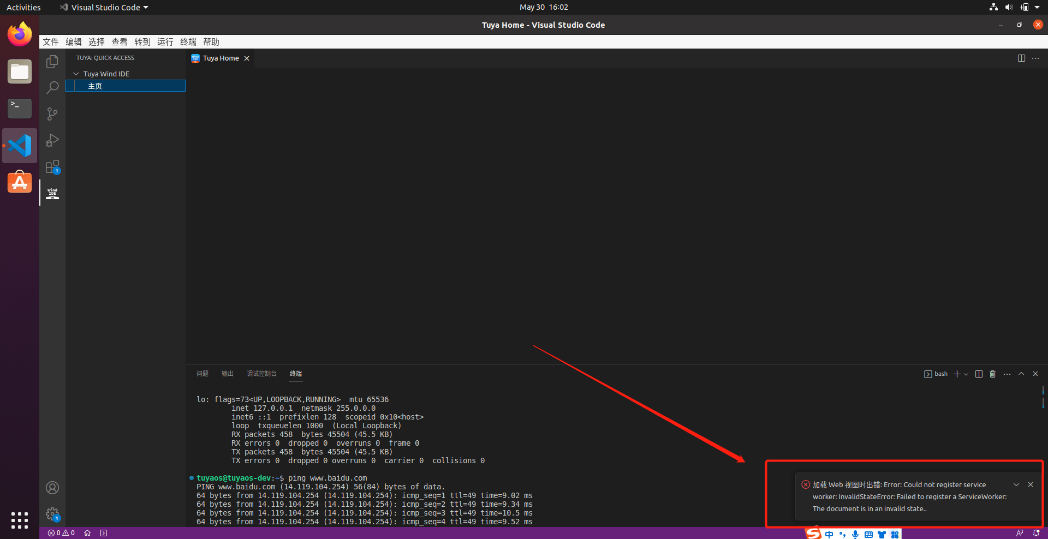Open the Sogou soft keyboard icon
Viewport: 1048px width, 539px height.
point(868,534)
